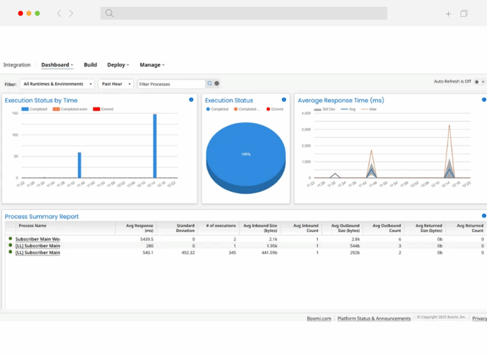Image resolution: width=487 pixels, height=356 pixels.
Task: Click the Filter Processes search magnifier icon
Action: click(210, 84)
